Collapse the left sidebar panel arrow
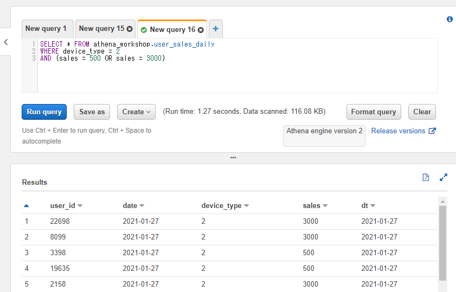Image resolution: width=456 pixels, height=292 pixels. coord(6,42)
